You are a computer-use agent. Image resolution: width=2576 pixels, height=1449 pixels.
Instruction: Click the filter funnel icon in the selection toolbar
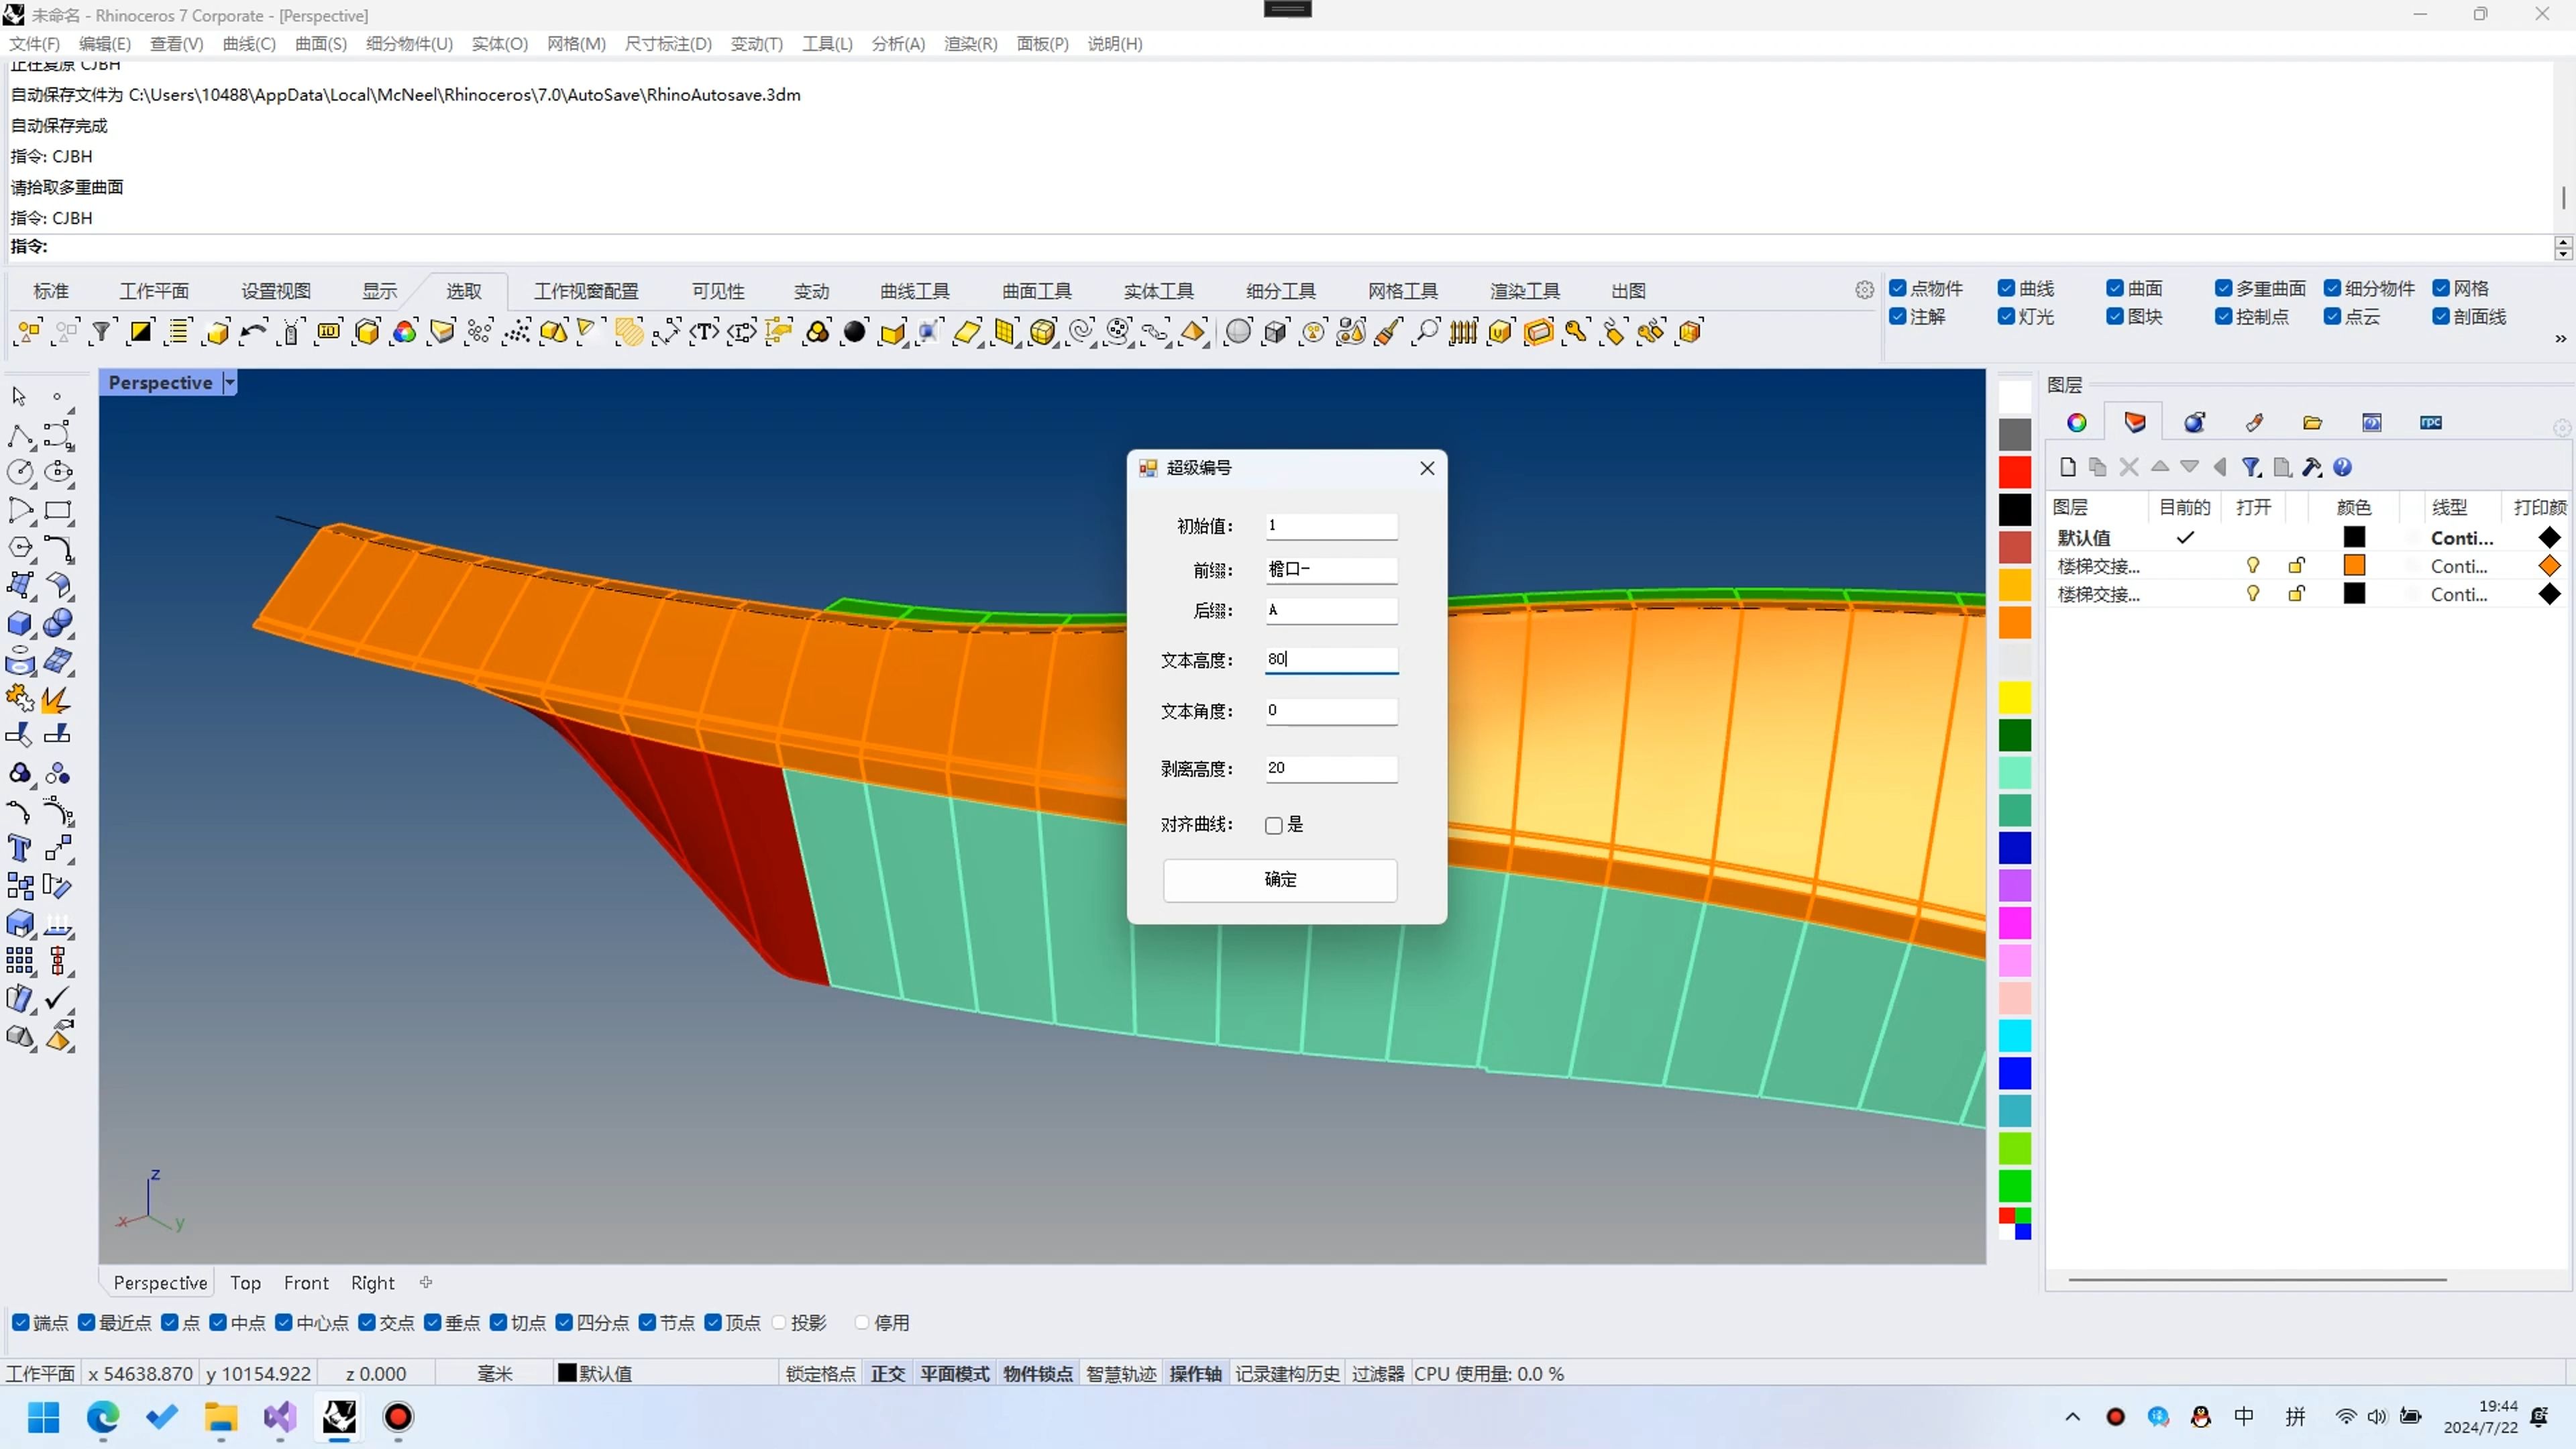point(102,332)
